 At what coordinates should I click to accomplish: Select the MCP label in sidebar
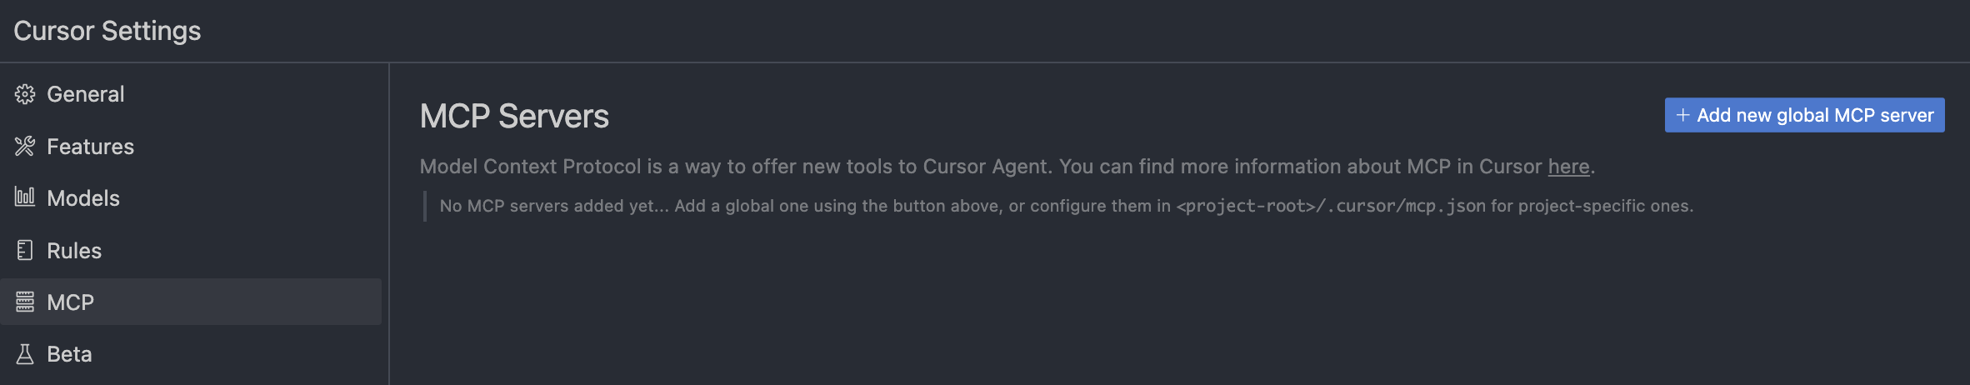[70, 302]
